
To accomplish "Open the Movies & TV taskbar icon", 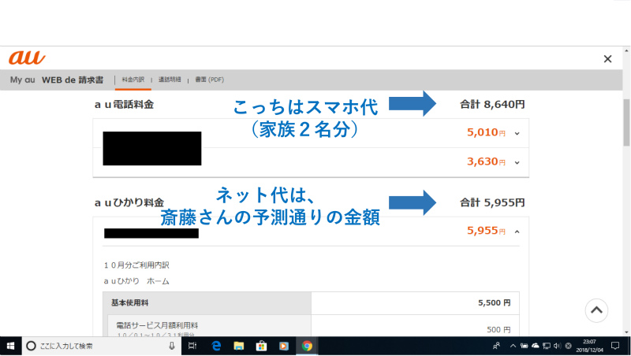I will point(284,346).
